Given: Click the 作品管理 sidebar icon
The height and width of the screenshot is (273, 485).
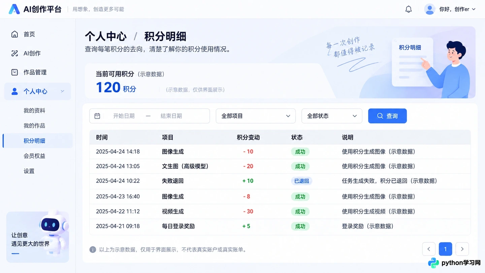Looking at the screenshot, I should (x=14, y=72).
